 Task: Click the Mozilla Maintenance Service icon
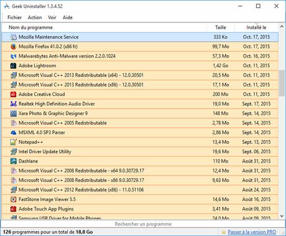(x=14, y=37)
